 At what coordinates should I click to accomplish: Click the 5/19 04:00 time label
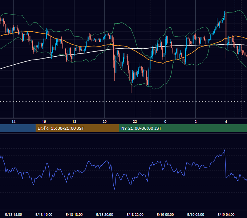[226, 214]
